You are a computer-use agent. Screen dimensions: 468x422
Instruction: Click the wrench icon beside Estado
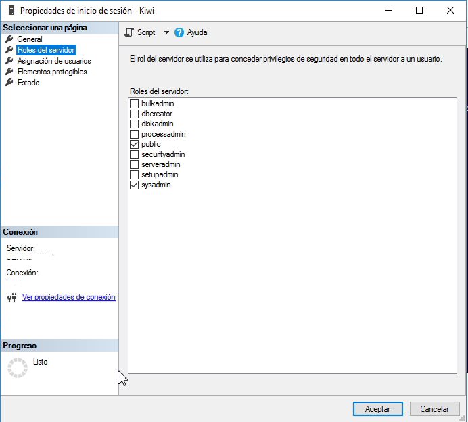point(9,83)
